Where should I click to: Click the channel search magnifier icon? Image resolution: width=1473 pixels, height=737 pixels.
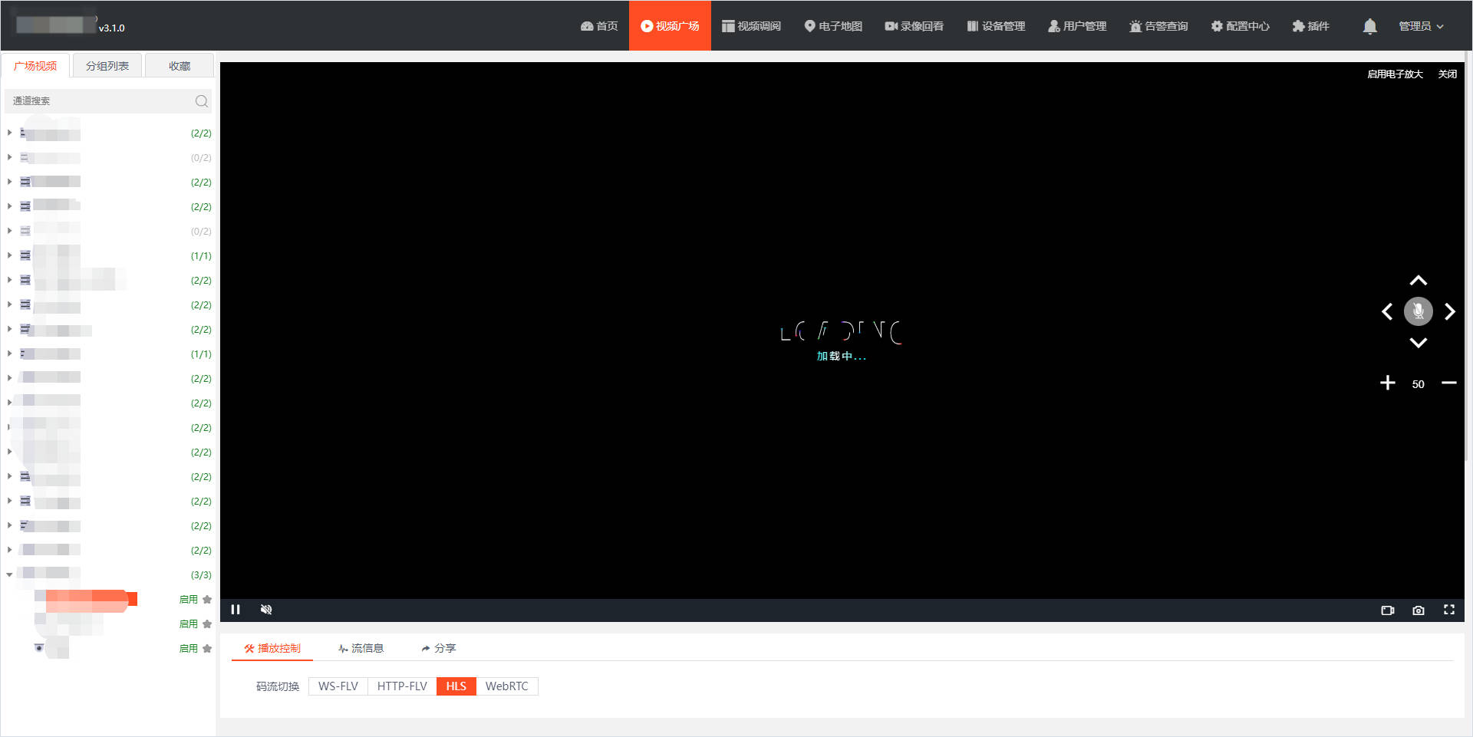[202, 101]
